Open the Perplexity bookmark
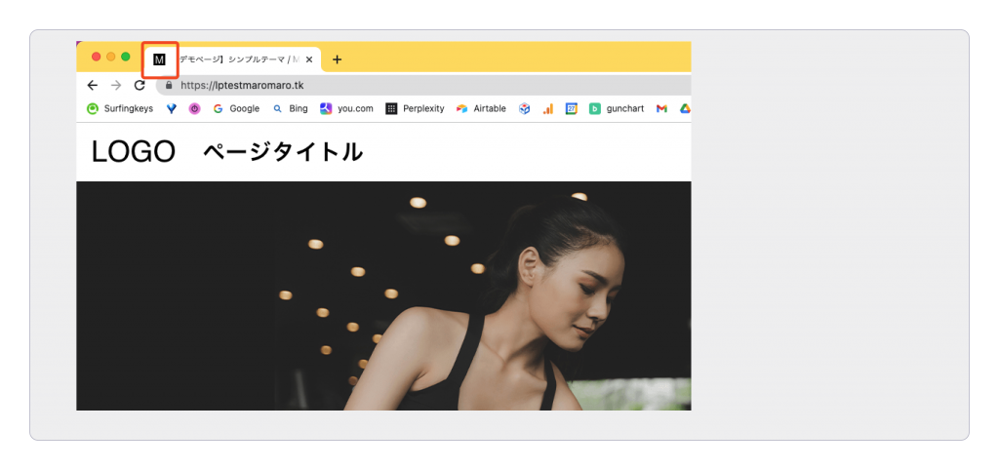The image size is (999, 470). (415, 108)
